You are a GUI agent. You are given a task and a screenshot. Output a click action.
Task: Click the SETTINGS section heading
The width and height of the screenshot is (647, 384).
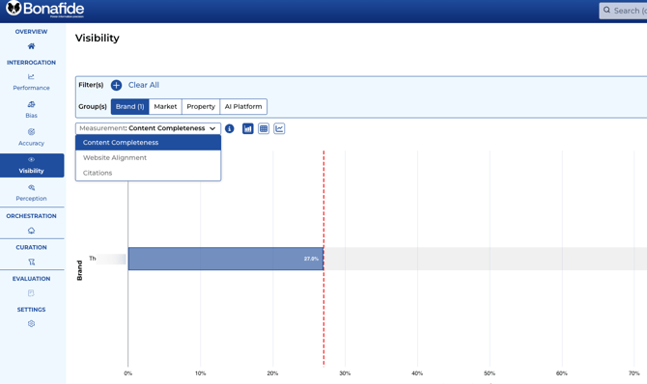[31, 310]
